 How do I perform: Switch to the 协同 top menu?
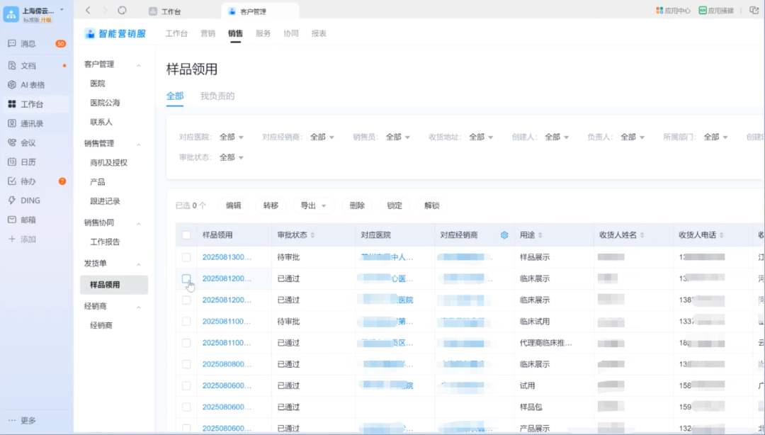pyautogui.click(x=291, y=33)
